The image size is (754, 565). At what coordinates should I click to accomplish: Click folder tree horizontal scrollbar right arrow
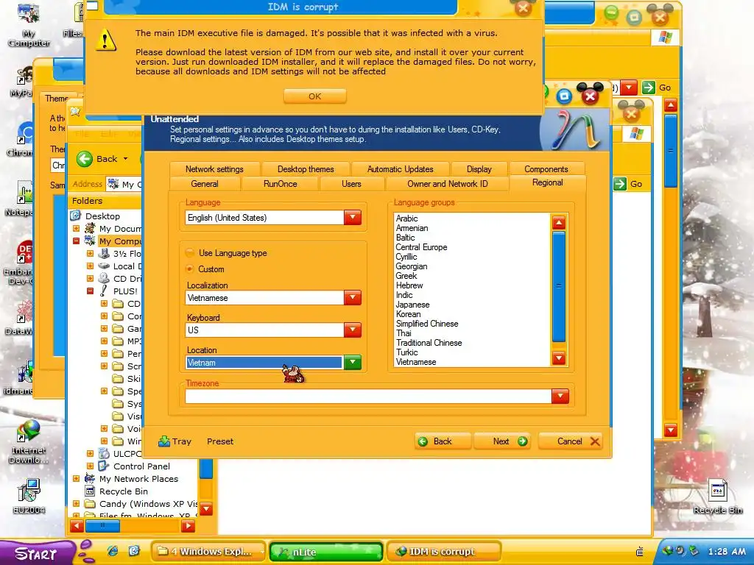(188, 526)
